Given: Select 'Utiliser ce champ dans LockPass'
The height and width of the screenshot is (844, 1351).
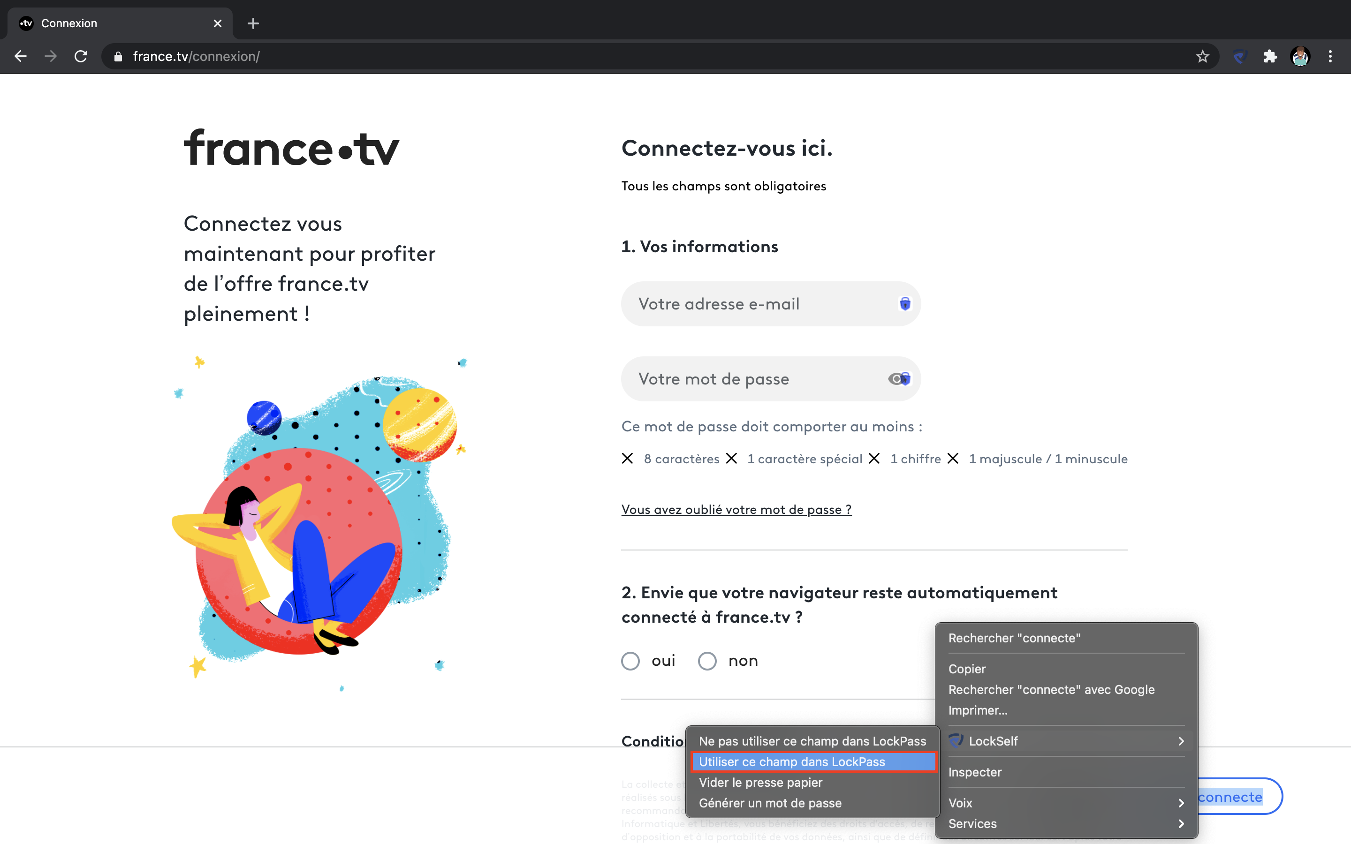Looking at the screenshot, I should (813, 762).
